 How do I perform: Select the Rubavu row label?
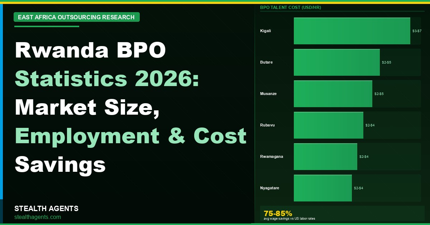[x=267, y=125]
